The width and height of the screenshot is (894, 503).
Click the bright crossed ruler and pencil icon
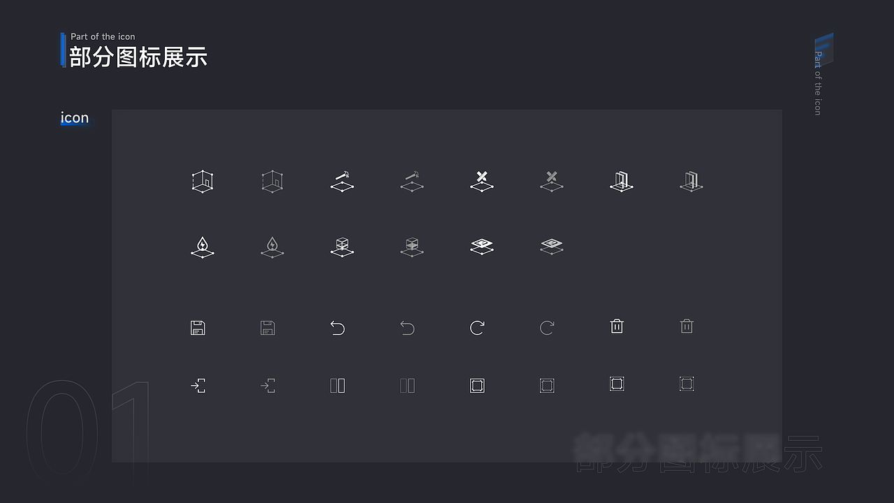(481, 180)
